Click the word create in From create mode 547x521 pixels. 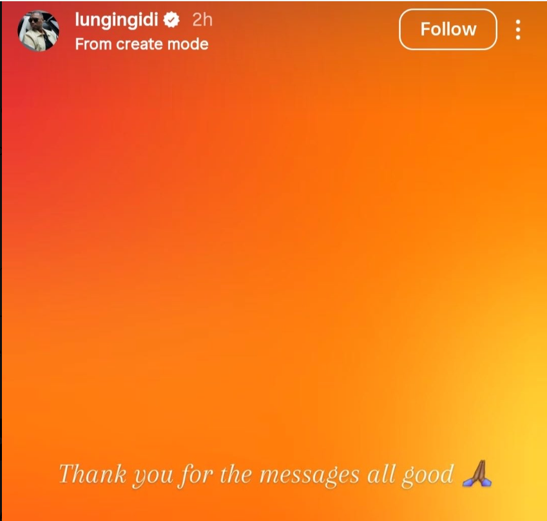140,44
